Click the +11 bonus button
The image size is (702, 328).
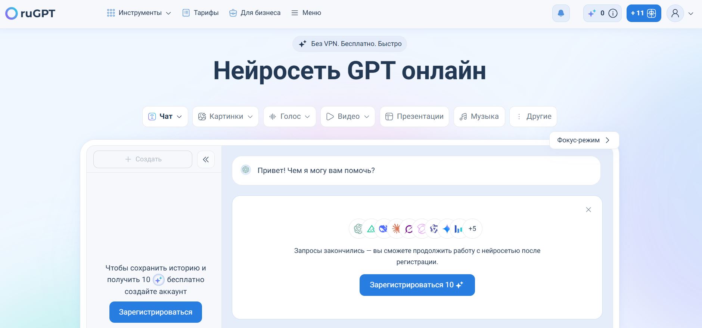pyautogui.click(x=644, y=13)
